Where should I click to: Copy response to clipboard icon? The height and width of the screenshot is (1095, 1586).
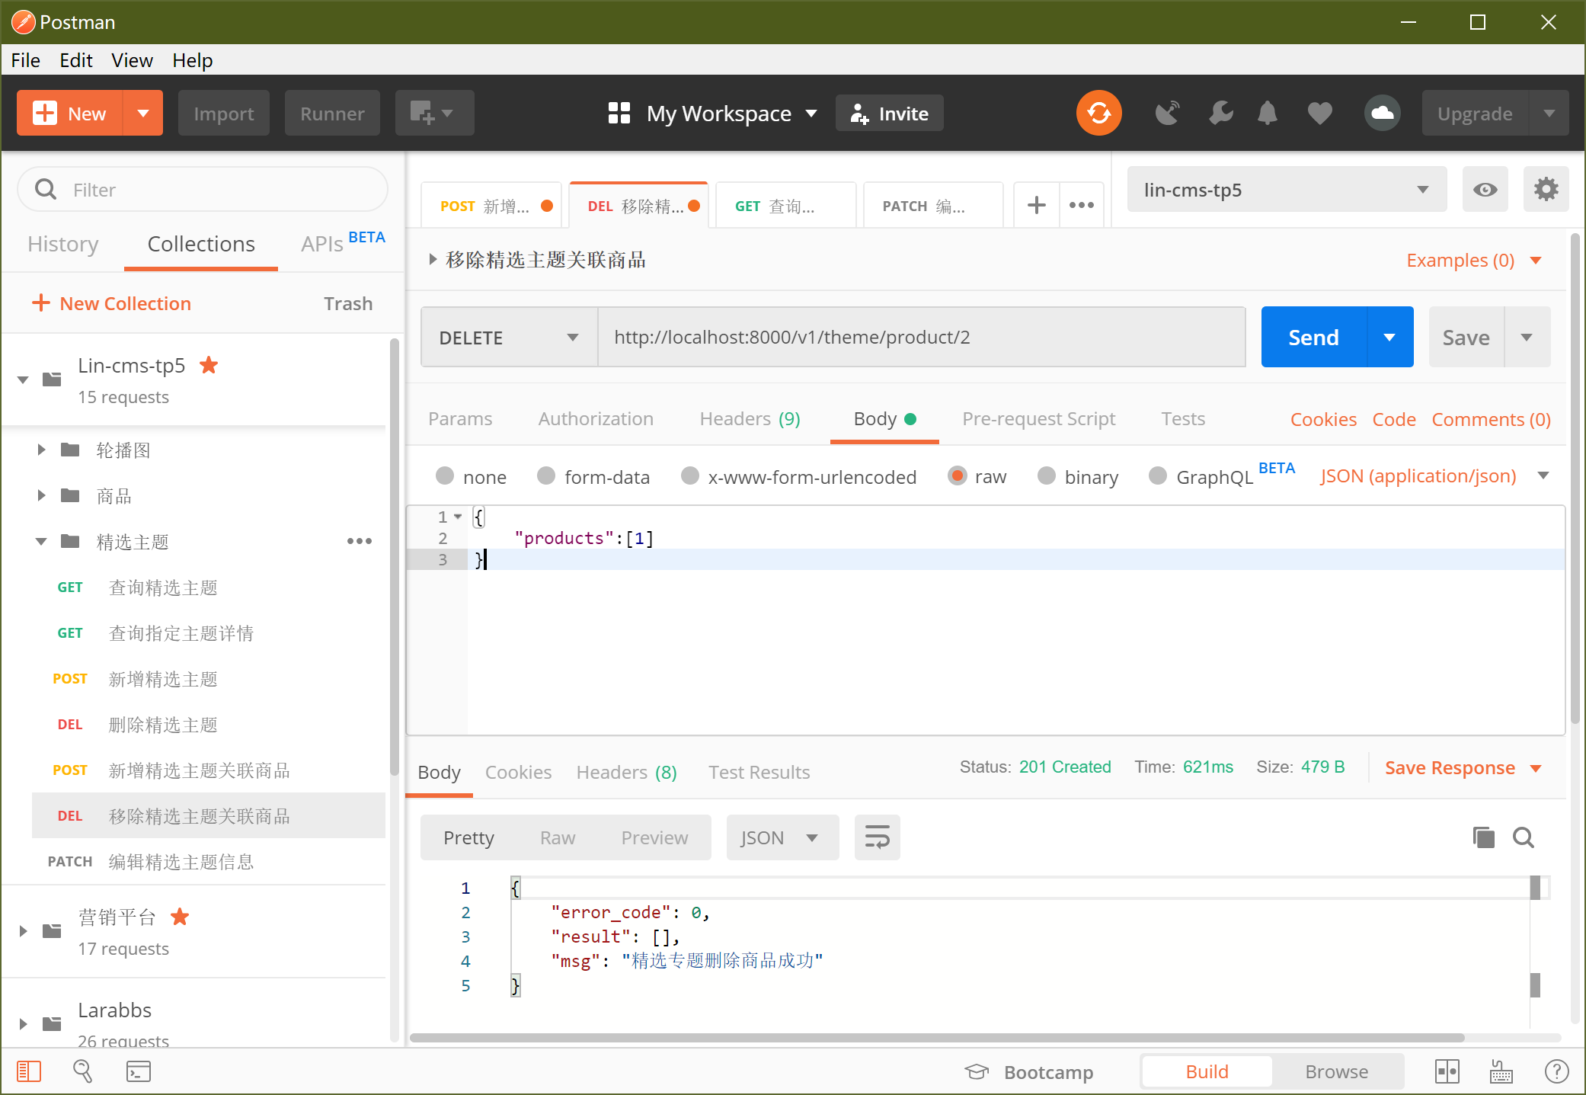(1483, 837)
